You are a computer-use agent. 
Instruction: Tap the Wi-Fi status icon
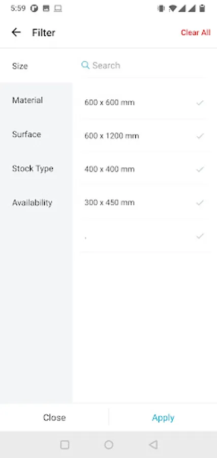click(172, 9)
